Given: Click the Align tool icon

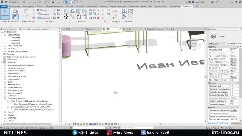Looking at the screenshot, I should pos(66,11).
